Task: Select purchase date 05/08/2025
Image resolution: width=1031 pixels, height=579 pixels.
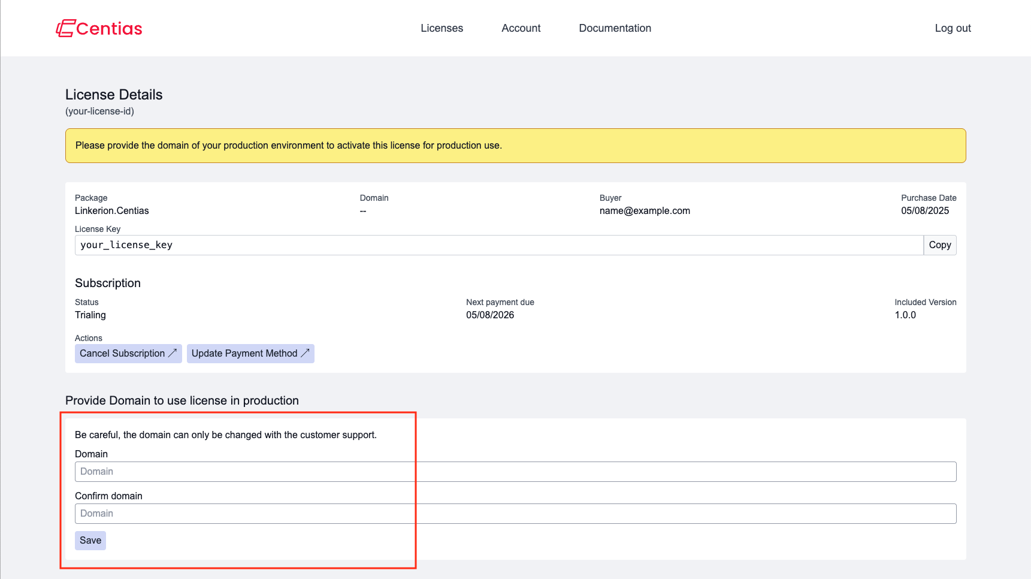Action: pyautogui.click(x=925, y=211)
